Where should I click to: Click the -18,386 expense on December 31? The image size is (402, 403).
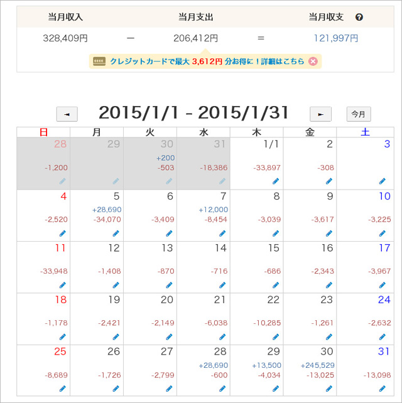(x=214, y=168)
